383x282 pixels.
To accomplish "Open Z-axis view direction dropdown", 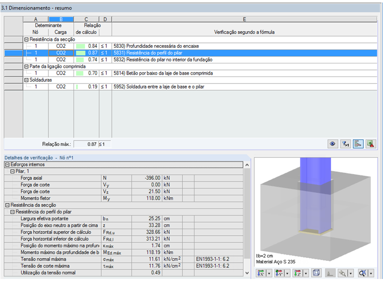I will pos(305,273).
